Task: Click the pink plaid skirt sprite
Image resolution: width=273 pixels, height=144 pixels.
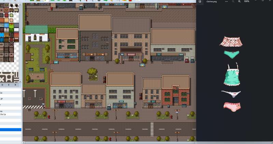Action: [231, 42]
